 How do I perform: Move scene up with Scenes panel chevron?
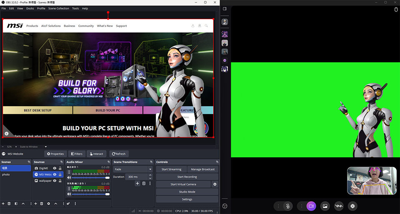pyautogui.click(x=23, y=204)
